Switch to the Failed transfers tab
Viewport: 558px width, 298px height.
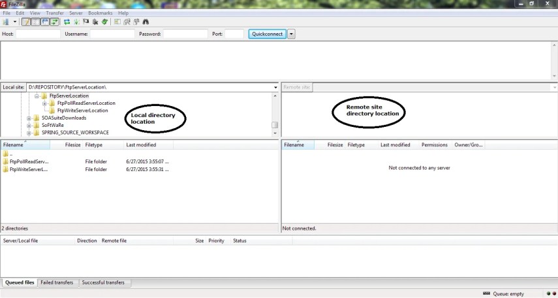[x=57, y=283]
